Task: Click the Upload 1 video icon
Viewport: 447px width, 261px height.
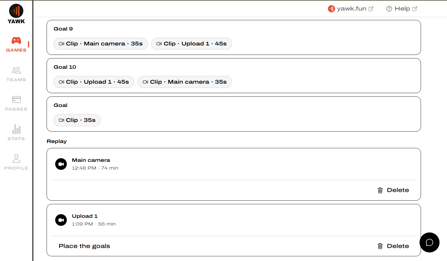Action: (61, 220)
